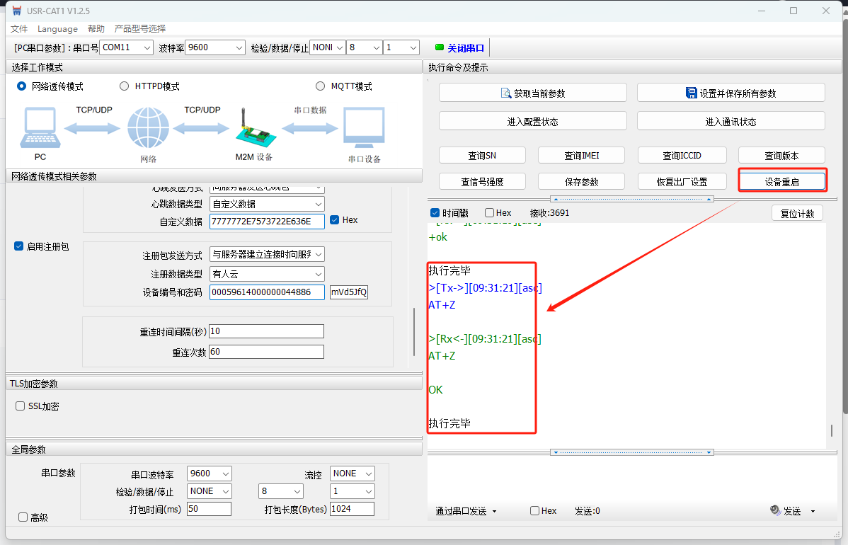Image resolution: width=848 pixels, height=545 pixels.
Task: Open the 流控 NONE dropdown
Action: [x=353, y=474]
